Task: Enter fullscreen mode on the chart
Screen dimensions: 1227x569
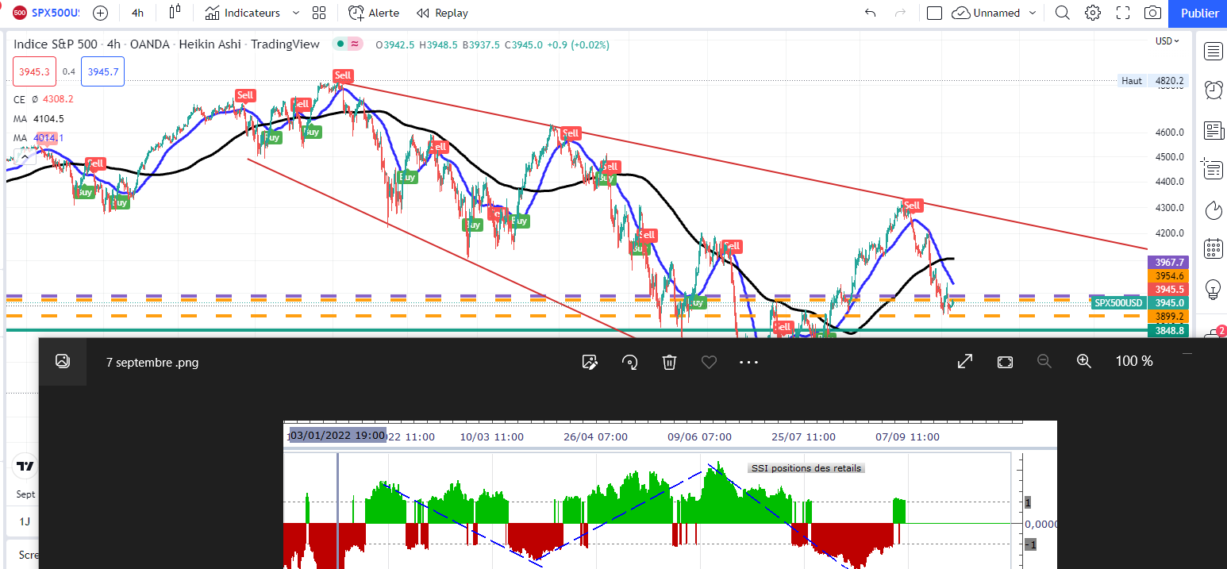Action: click(1123, 13)
